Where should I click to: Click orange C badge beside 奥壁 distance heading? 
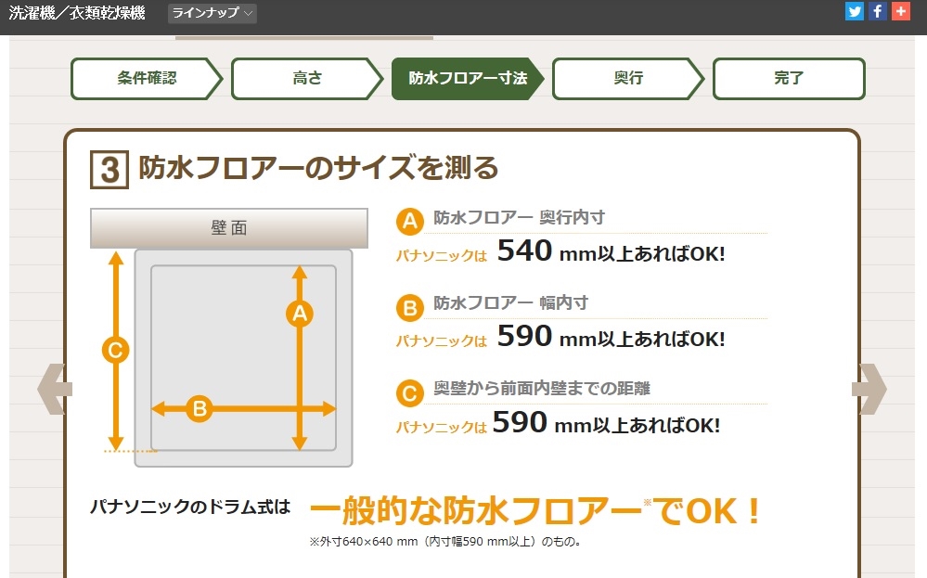[x=409, y=392]
